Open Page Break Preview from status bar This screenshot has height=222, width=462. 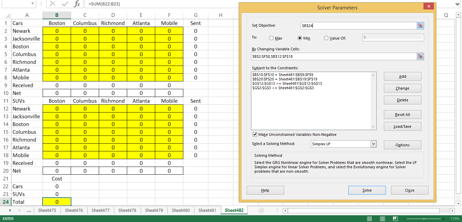coord(395,219)
